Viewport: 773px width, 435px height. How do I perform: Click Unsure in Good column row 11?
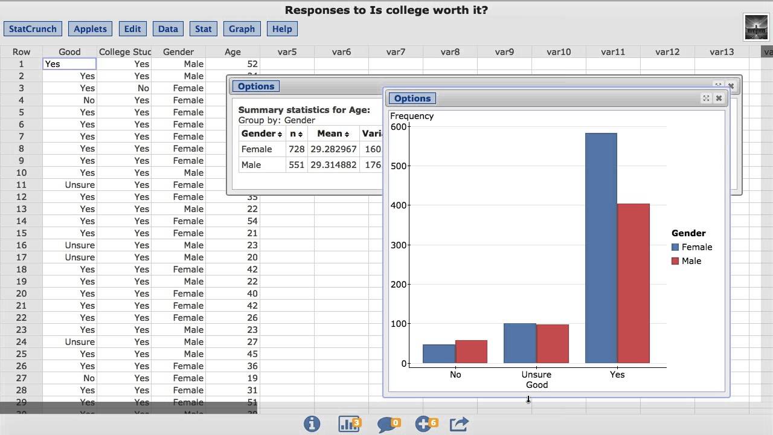pyautogui.click(x=80, y=185)
